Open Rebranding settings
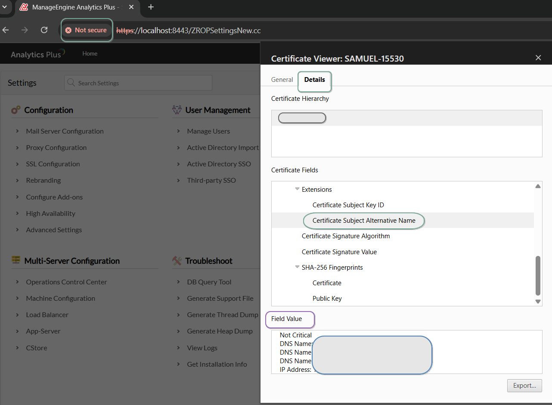The width and height of the screenshot is (552, 405). point(43,181)
